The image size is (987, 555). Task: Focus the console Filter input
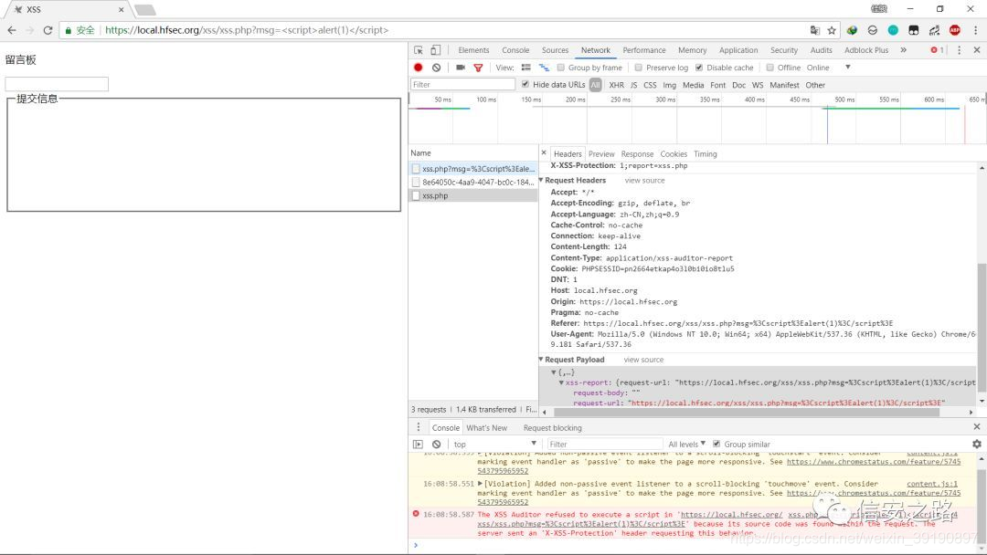(604, 444)
